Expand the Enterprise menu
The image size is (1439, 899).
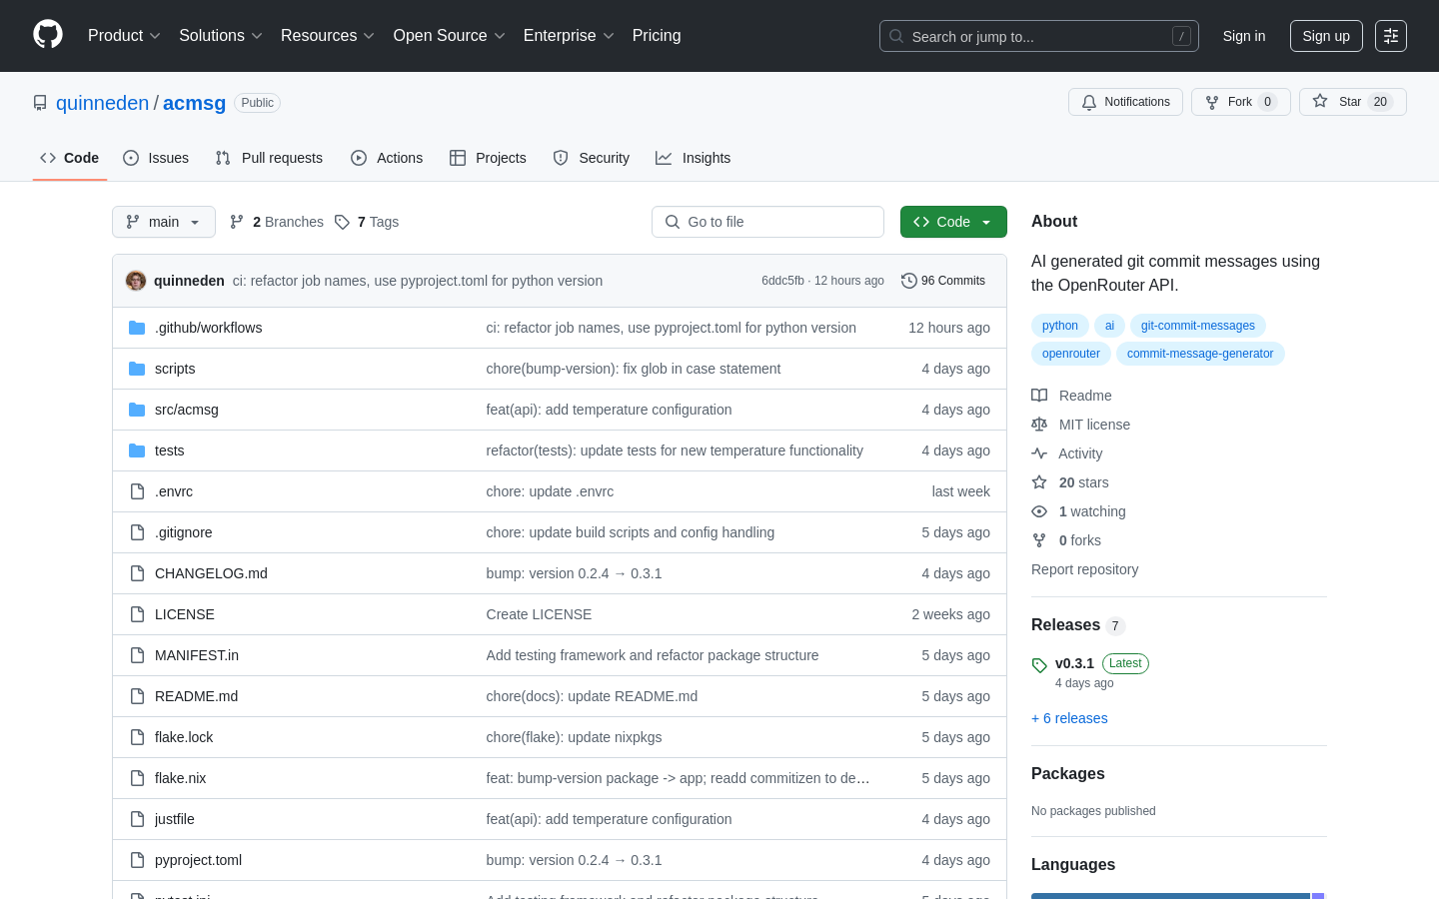pyautogui.click(x=569, y=36)
